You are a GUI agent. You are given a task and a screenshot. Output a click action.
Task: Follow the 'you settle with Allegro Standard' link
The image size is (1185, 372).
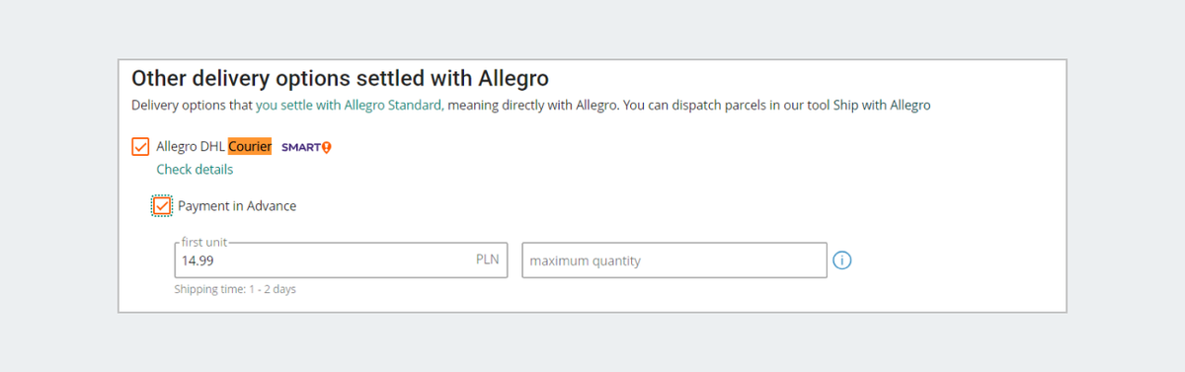(349, 105)
